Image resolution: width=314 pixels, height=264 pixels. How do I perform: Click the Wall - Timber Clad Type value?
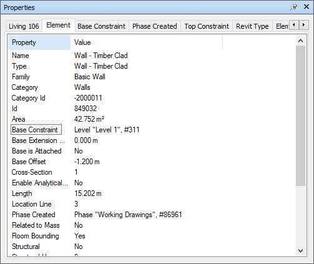pos(101,66)
